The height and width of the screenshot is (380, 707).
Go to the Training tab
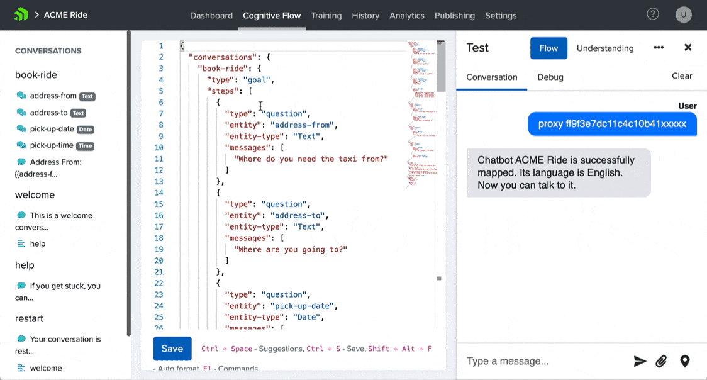[x=326, y=15]
